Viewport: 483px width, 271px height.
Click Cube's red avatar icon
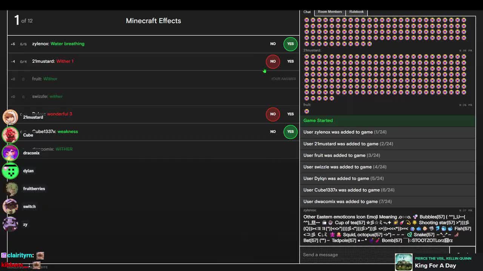tap(10, 135)
